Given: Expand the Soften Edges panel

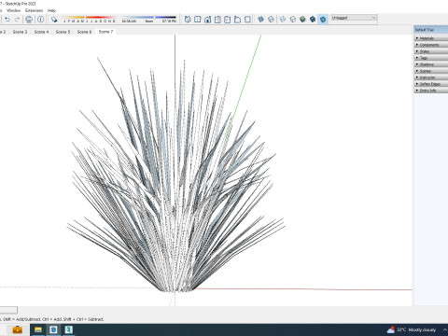Looking at the screenshot, I should click(431, 84).
